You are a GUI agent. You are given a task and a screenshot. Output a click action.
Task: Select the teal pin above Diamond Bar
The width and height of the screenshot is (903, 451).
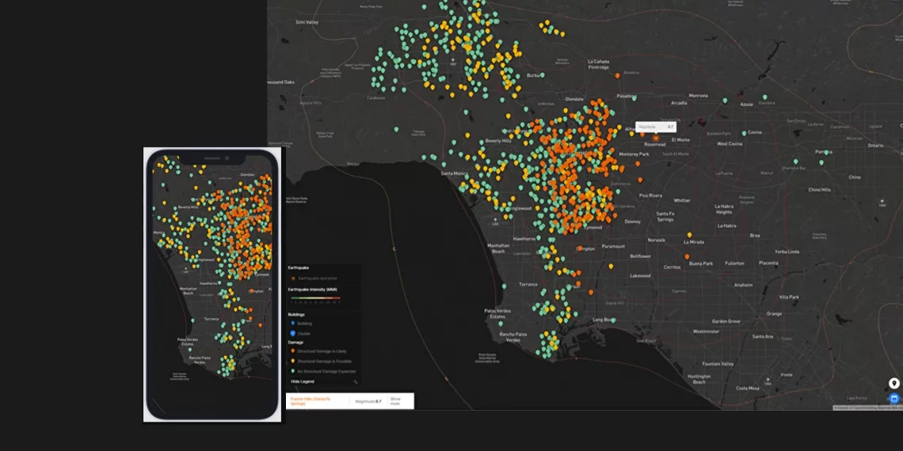coord(795,161)
